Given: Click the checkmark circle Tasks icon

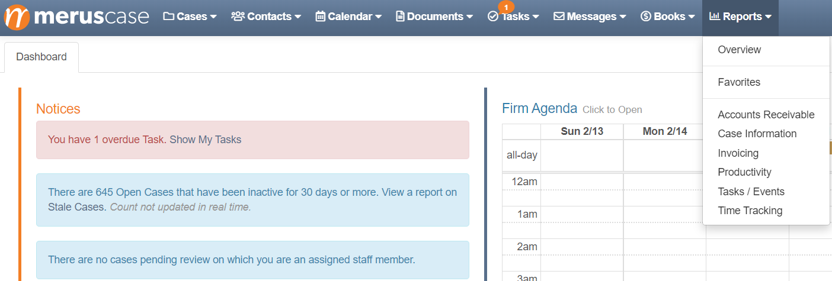Looking at the screenshot, I should tap(492, 17).
